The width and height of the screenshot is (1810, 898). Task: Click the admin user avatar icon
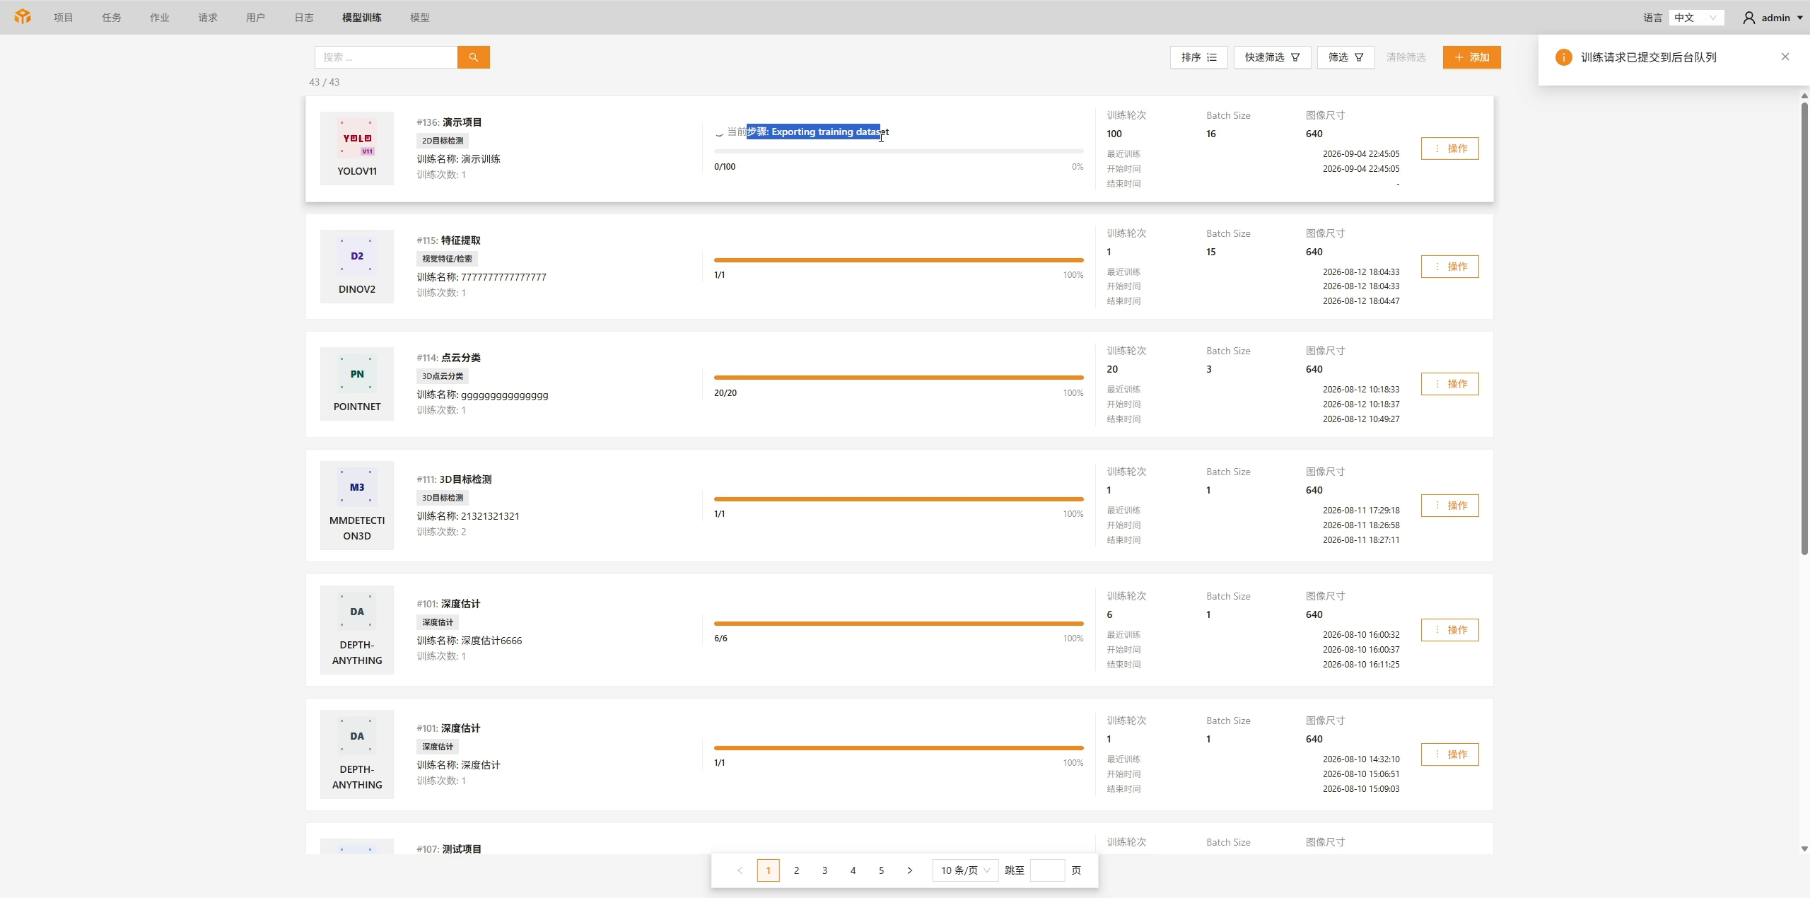pyautogui.click(x=1748, y=18)
